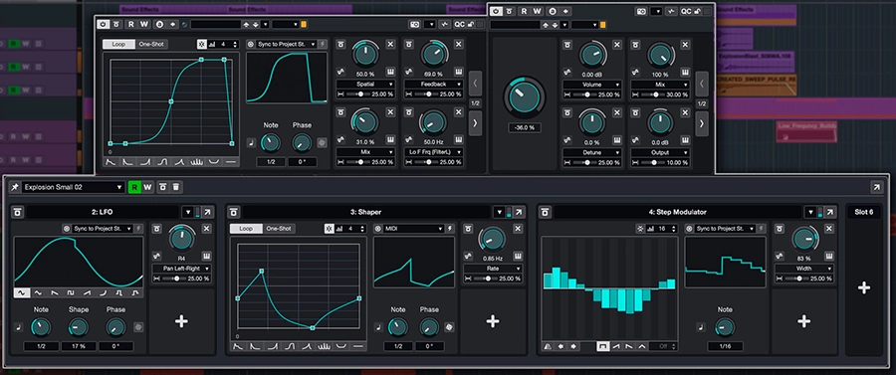Open keyboard icon on the Feedback target

coord(458,72)
